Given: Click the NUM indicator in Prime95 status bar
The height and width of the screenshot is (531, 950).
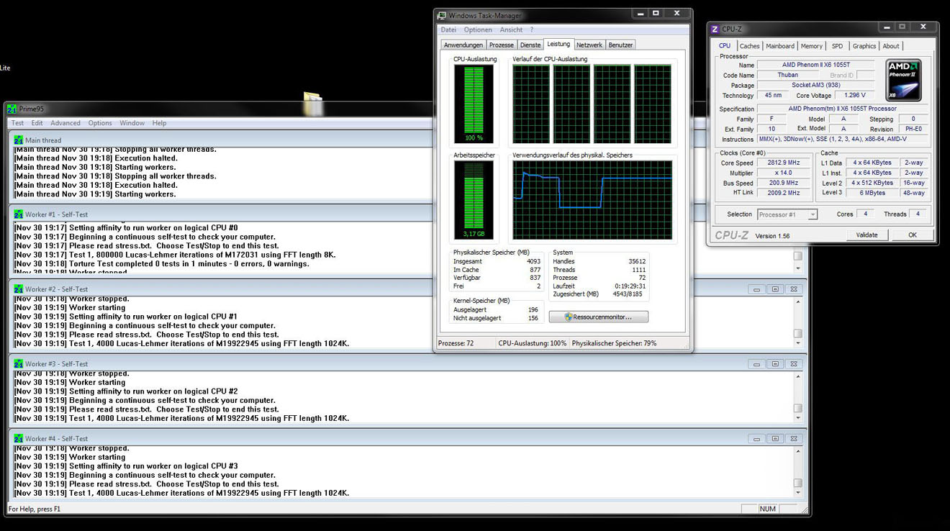Looking at the screenshot, I should click(768, 509).
